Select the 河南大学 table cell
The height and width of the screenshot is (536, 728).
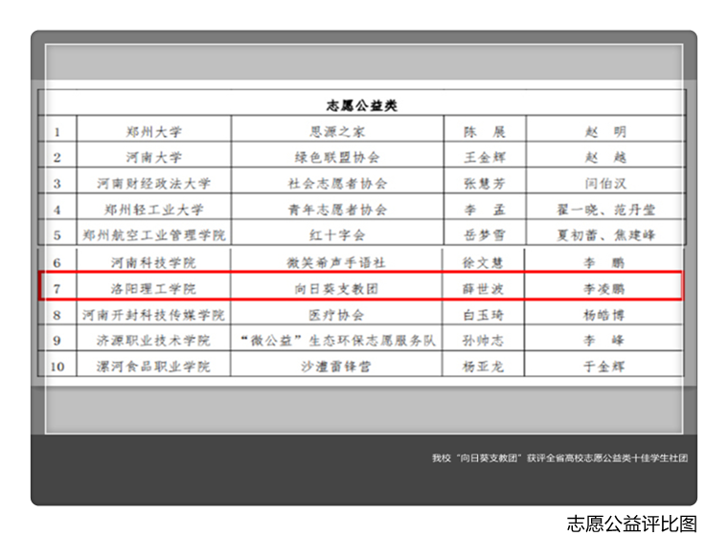tap(153, 158)
